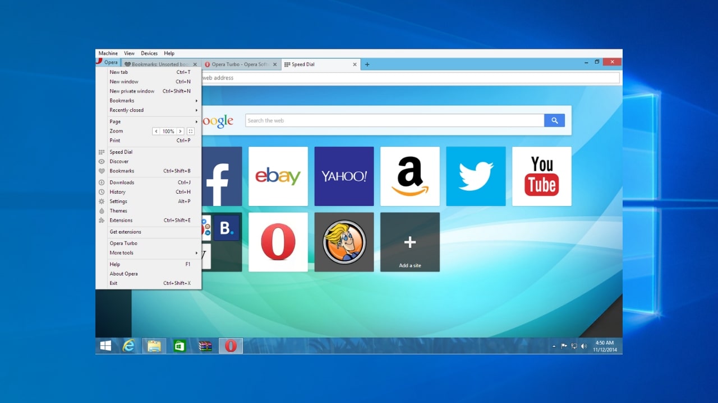Close the Speed Dial tab

click(x=355, y=64)
